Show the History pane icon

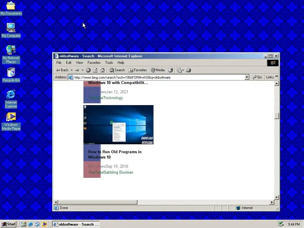[x=170, y=70]
